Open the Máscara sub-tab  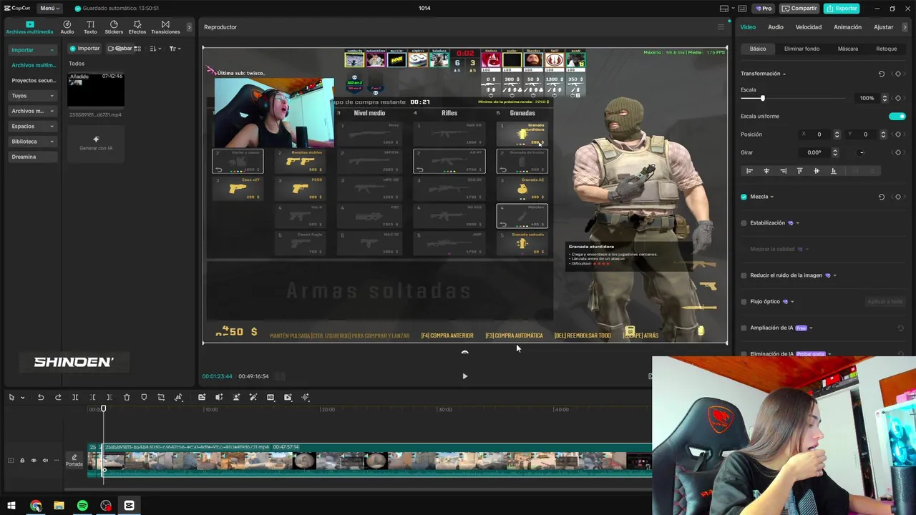pyautogui.click(x=848, y=49)
